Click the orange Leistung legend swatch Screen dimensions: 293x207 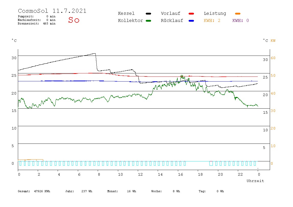coord(238,14)
